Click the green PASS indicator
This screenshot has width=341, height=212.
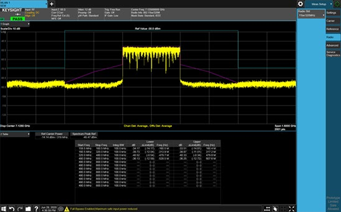tap(18, 19)
